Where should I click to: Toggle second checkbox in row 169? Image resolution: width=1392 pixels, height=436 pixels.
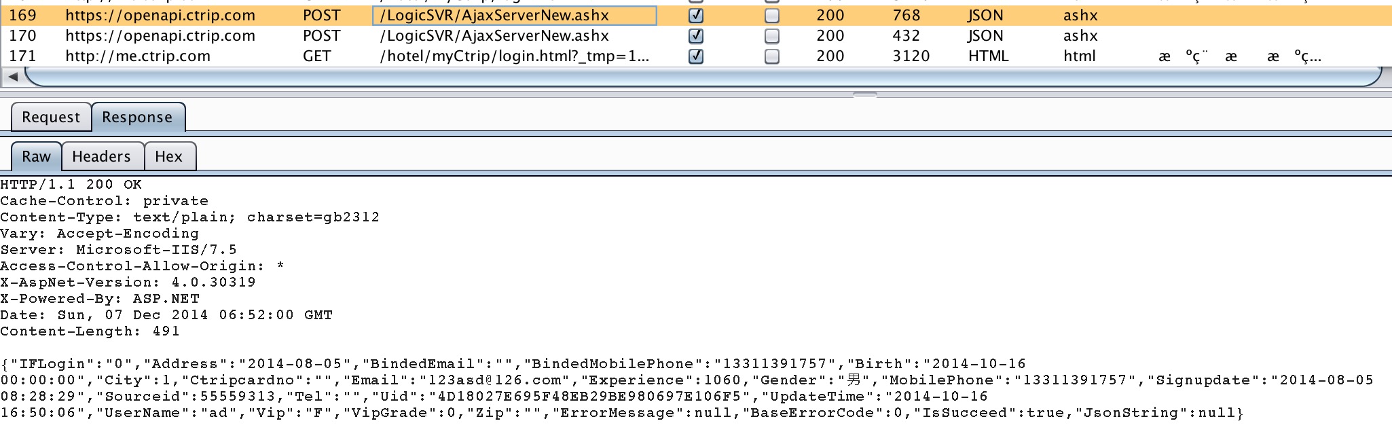pos(772,16)
